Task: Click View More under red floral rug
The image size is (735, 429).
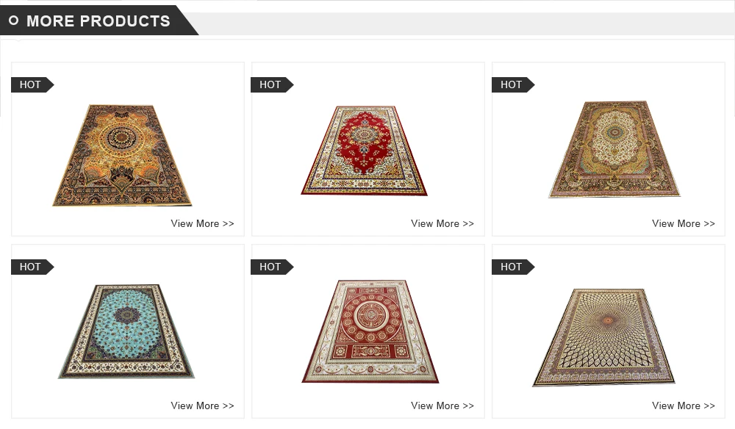Action: [x=442, y=223]
